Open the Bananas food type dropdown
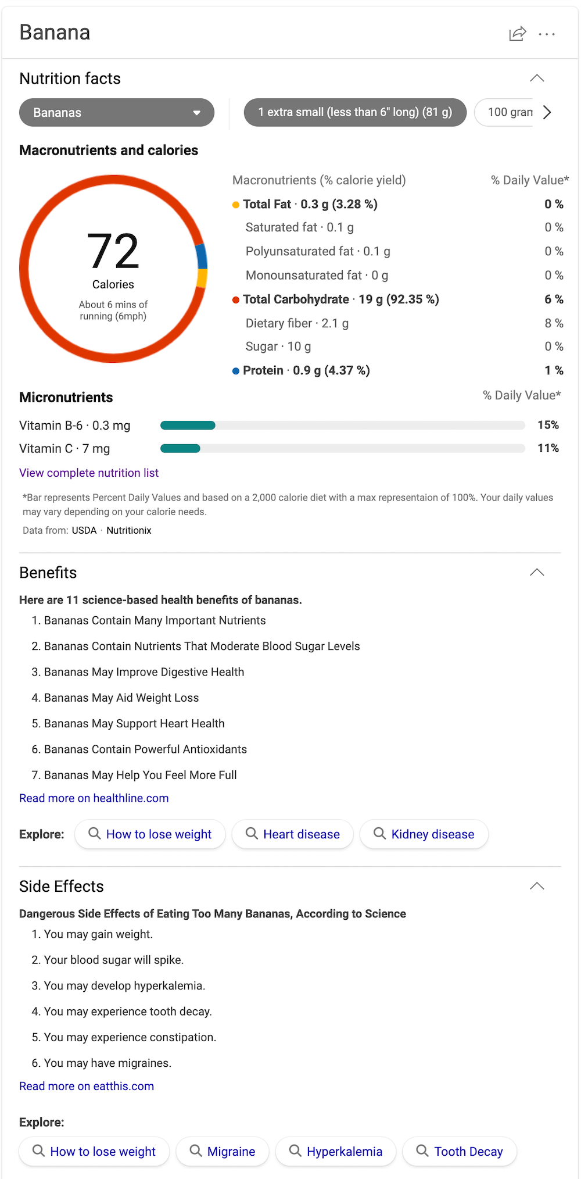The width and height of the screenshot is (581, 1179). click(x=117, y=112)
